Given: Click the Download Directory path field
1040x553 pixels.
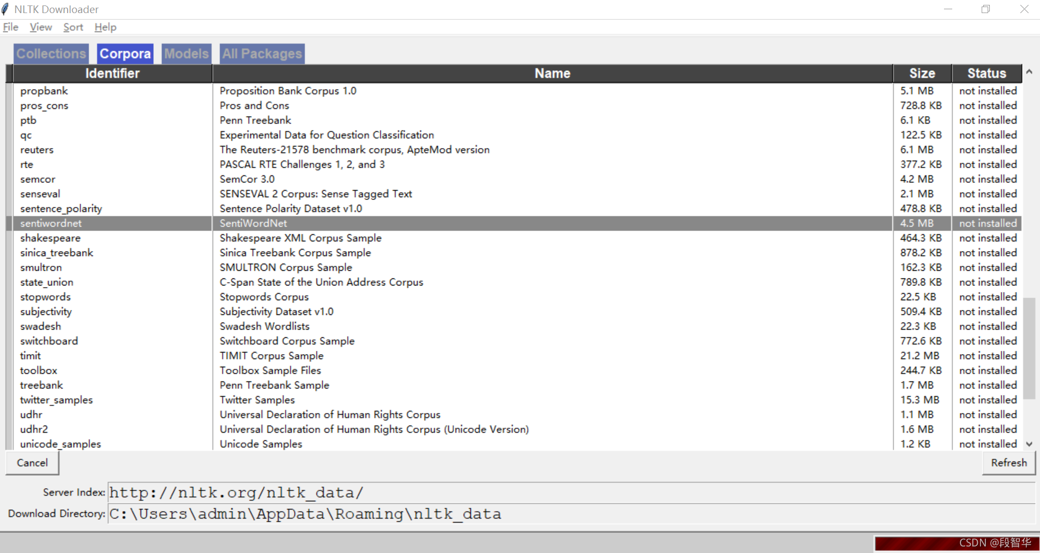Looking at the screenshot, I should point(571,514).
